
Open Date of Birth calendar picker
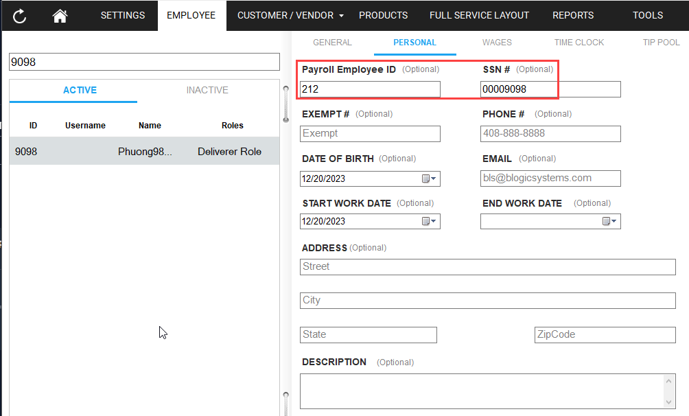point(428,179)
